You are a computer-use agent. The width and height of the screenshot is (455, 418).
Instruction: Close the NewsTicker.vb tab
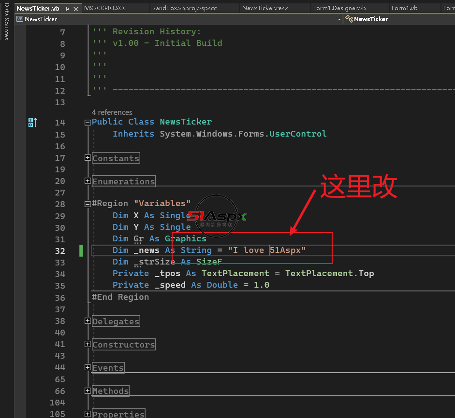coord(75,9)
